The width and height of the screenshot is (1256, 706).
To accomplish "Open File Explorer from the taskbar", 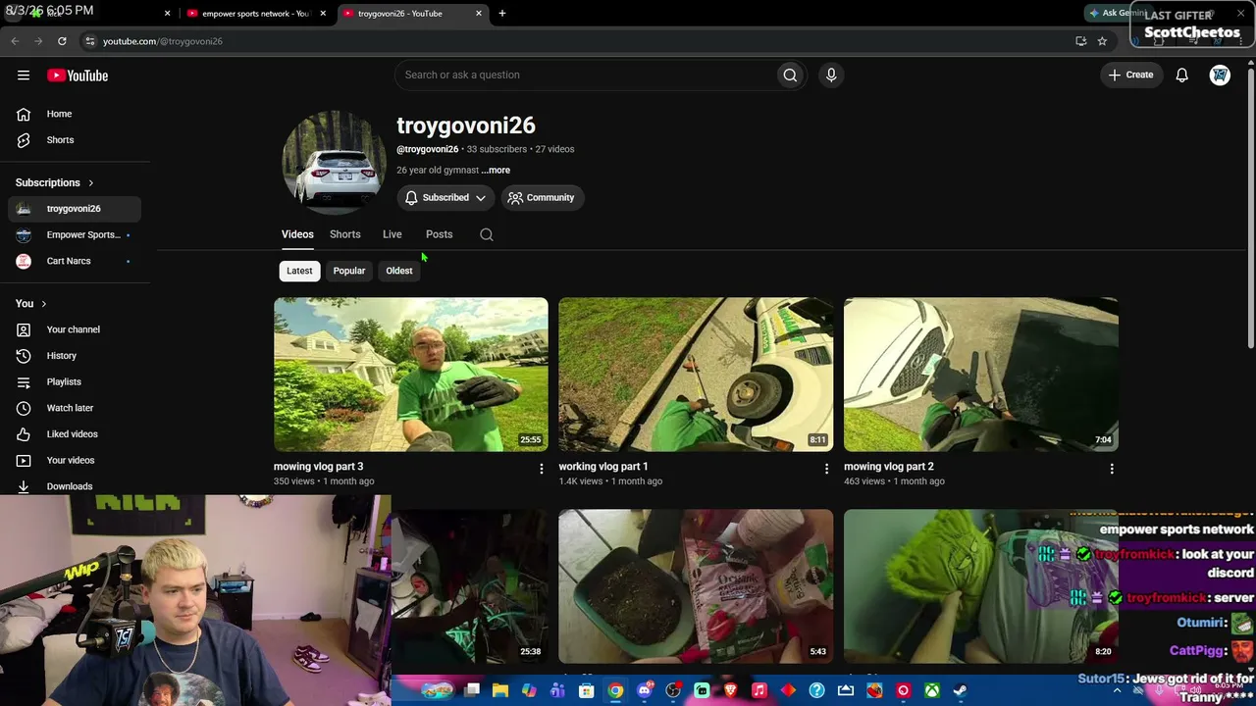I will click(500, 690).
